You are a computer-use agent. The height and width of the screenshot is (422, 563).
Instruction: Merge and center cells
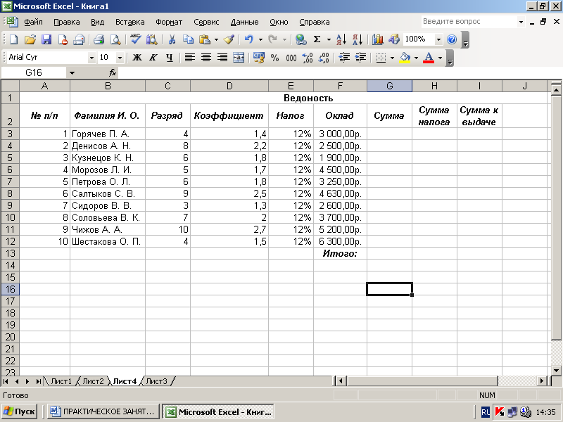(x=239, y=58)
